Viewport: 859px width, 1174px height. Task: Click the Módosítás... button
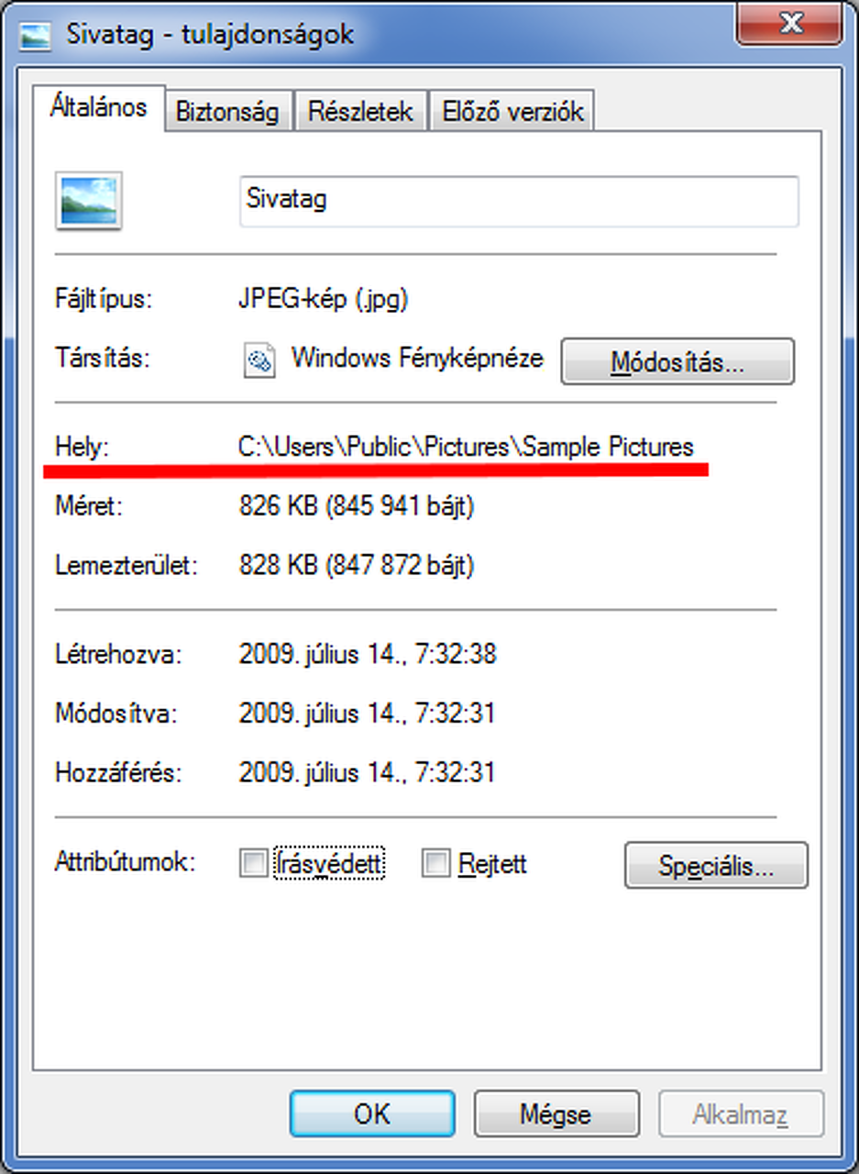click(x=677, y=361)
